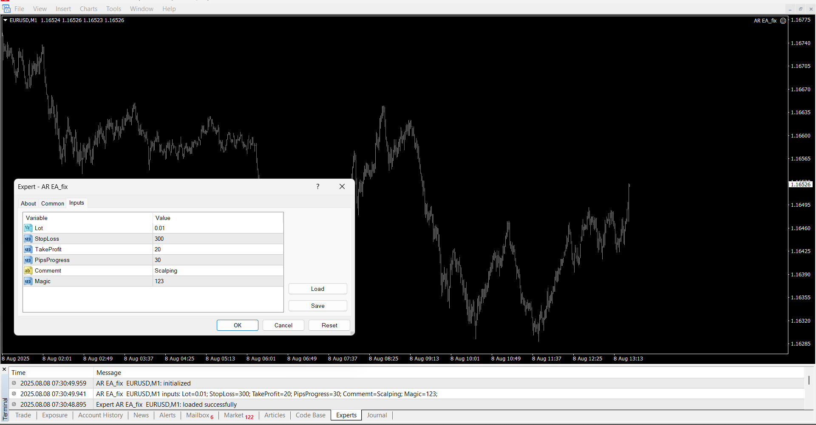The width and height of the screenshot is (816, 425).
Task: Open the Journal tab in Terminal
Action: coord(377,415)
